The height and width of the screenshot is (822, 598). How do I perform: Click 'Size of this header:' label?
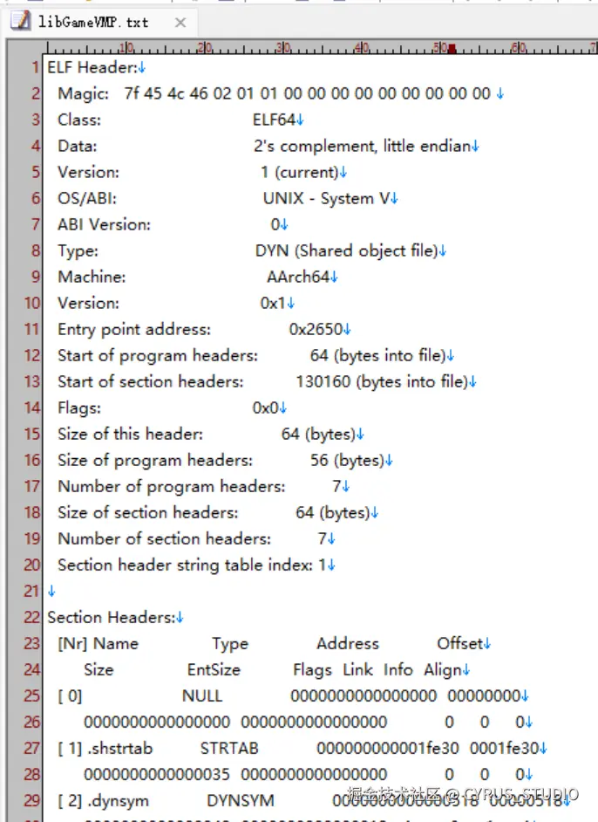coord(130,434)
